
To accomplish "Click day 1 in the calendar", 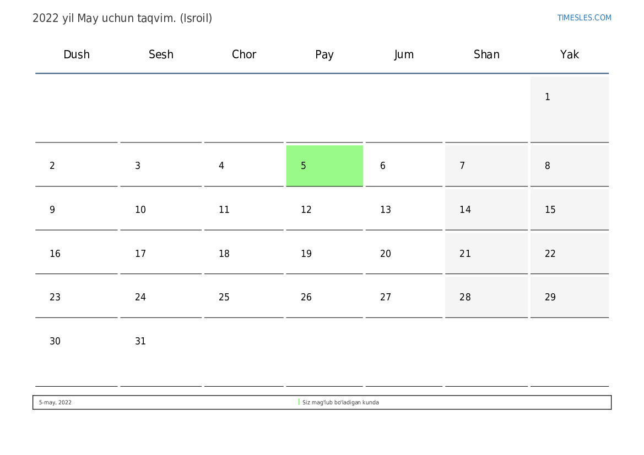I will coord(570,109).
